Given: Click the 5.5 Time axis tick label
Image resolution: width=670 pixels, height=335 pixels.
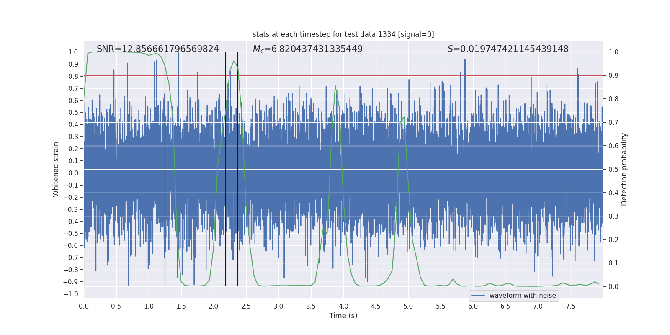Looking at the screenshot, I should point(441,306).
